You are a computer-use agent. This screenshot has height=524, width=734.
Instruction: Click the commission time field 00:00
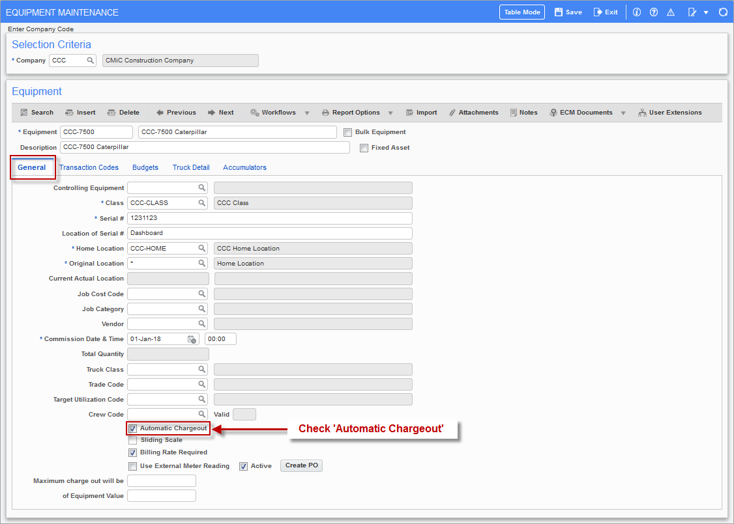pos(220,339)
